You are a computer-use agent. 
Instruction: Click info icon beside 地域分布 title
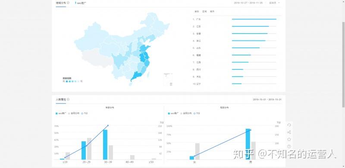click(x=68, y=3)
